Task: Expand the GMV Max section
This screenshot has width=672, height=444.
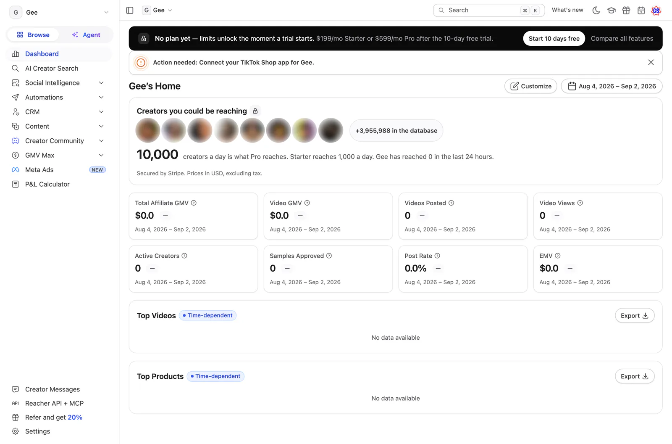Action: click(59, 155)
